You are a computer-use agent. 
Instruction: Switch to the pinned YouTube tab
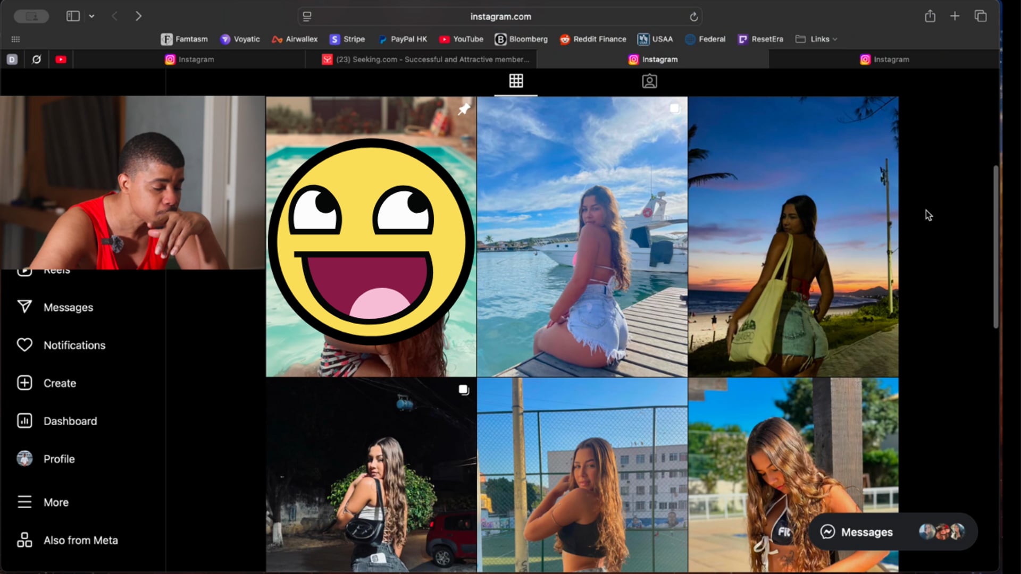pos(61,59)
